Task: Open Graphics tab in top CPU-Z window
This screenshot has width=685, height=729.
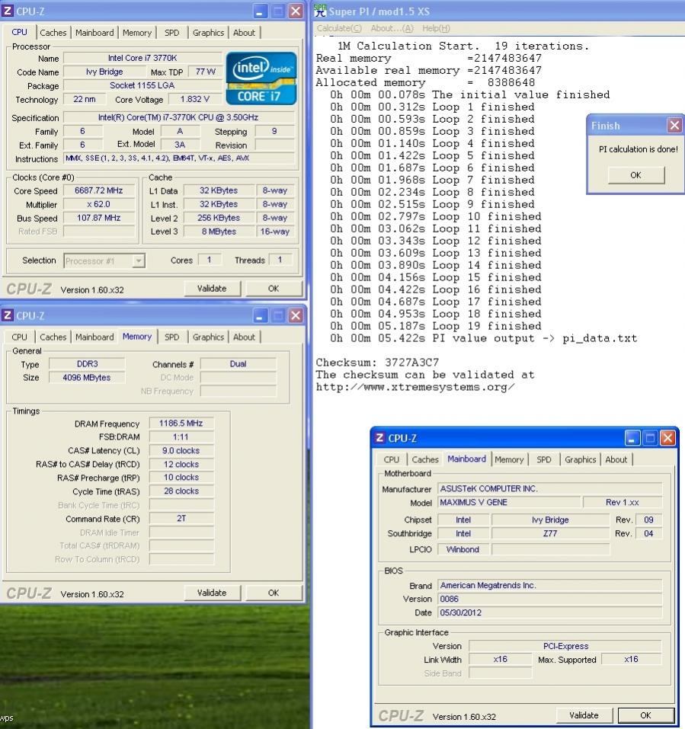Action: tap(208, 33)
